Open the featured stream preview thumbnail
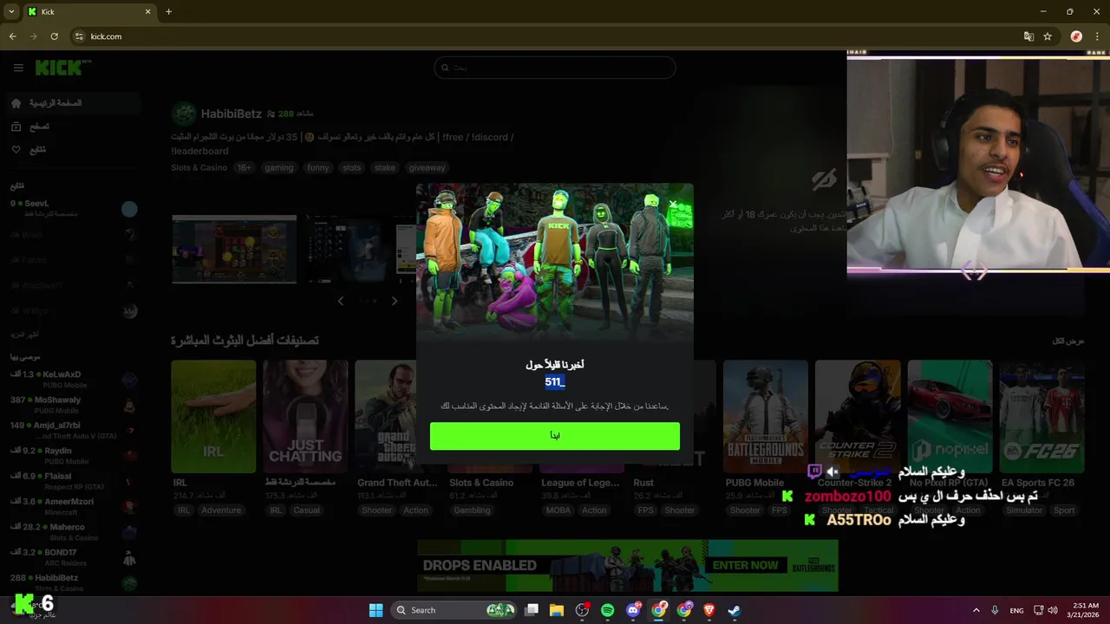Viewport: 1110px width, 624px height. coord(234,249)
